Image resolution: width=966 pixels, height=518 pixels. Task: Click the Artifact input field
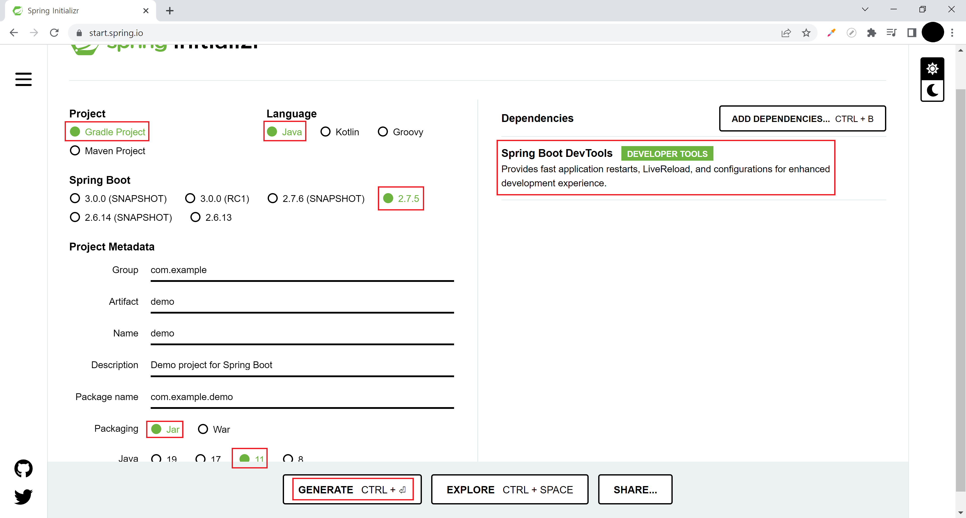pos(302,302)
